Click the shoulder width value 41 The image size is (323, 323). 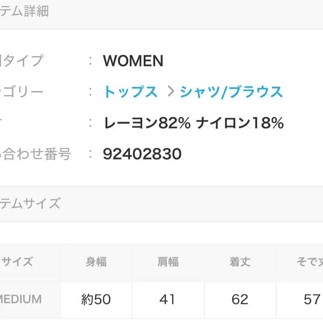pos(168,299)
